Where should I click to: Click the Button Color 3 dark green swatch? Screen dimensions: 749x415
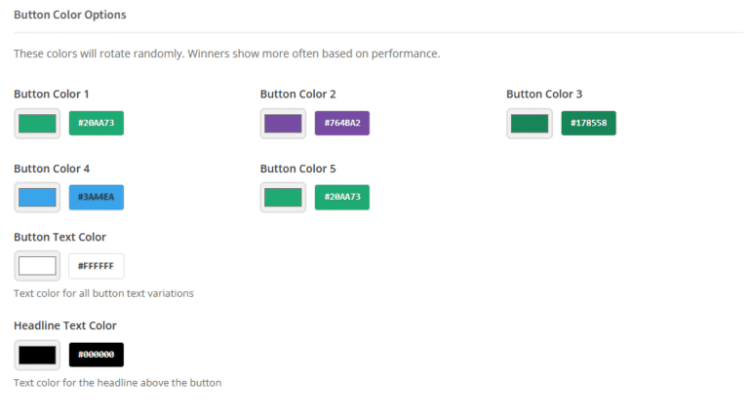tap(530, 124)
